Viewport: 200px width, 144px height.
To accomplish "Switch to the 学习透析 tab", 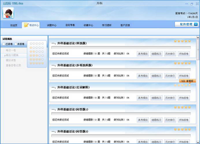I will [x=106, y=25].
